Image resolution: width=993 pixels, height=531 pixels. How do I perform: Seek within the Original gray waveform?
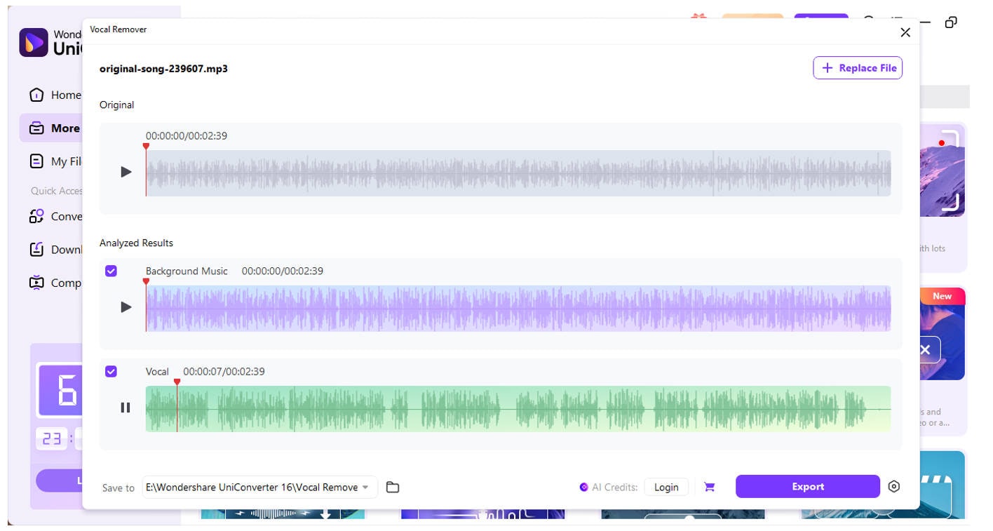[x=518, y=173]
